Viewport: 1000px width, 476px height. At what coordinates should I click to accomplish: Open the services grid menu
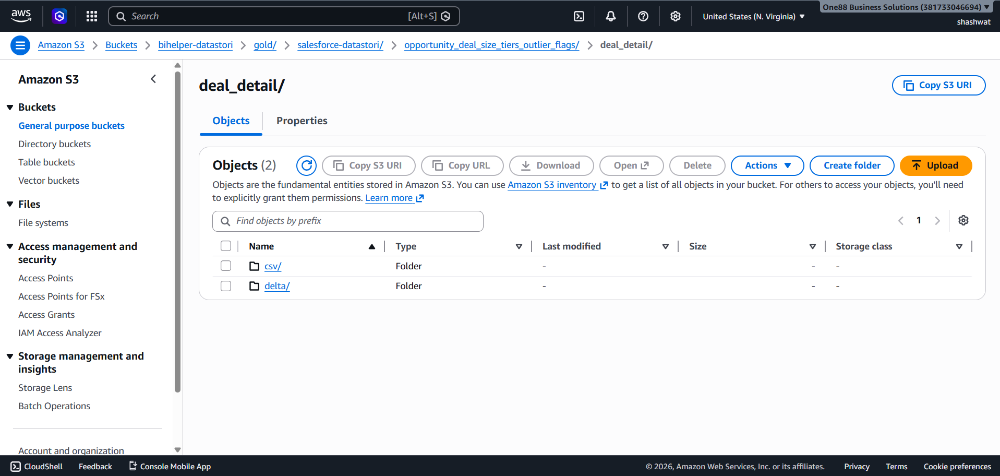coord(92,16)
